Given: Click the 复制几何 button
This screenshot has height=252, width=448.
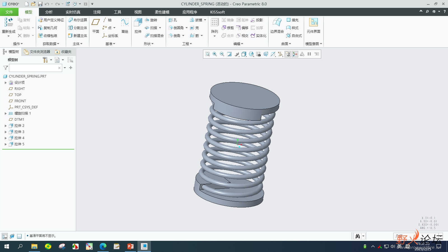Looking at the screenshot, I should [x=48, y=28].
